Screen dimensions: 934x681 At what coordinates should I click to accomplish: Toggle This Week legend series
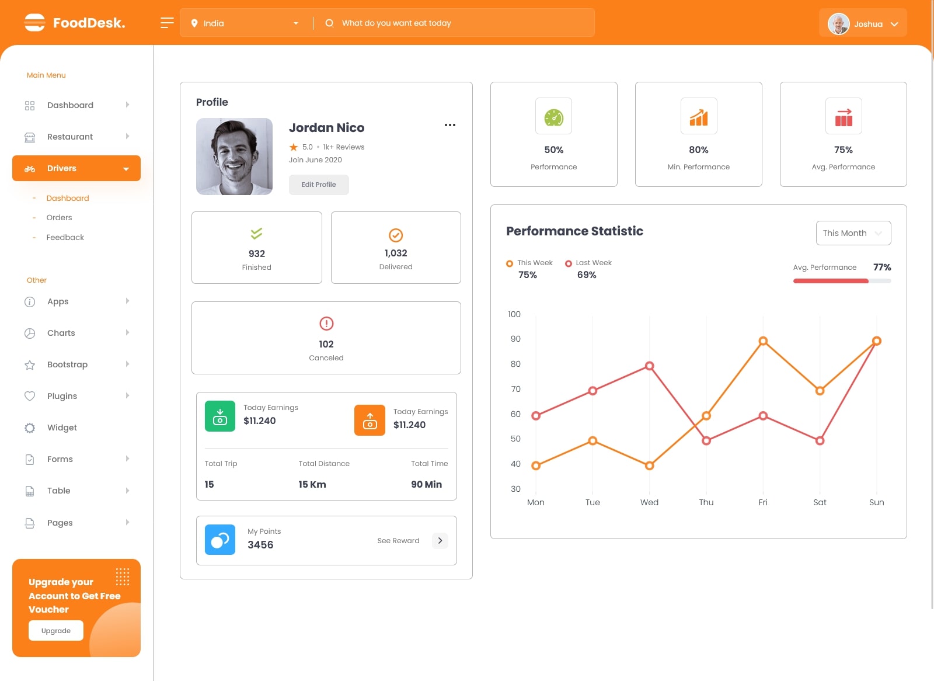click(529, 263)
